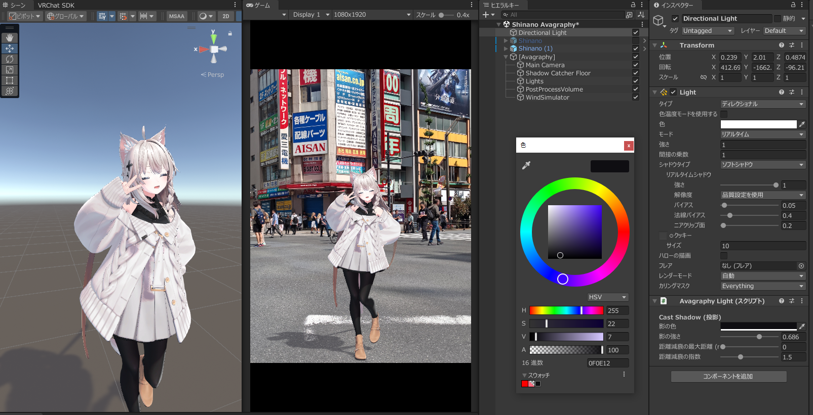Enable the static checkbox in Inspector

coord(778,19)
